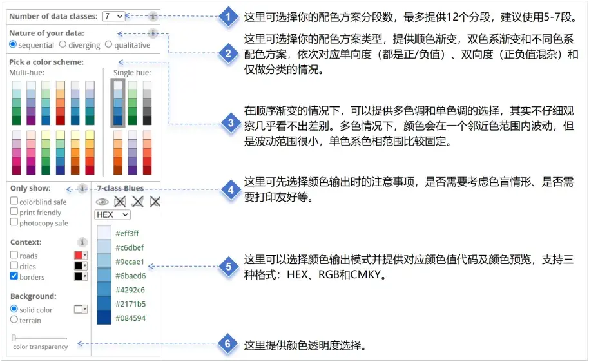Pick the multi-hue yellow-to-green scheme
589x362 pixels.
pyautogui.click(x=46, y=153)
